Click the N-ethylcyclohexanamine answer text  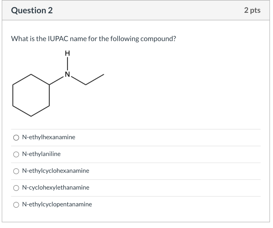click(x=56, y=171)
